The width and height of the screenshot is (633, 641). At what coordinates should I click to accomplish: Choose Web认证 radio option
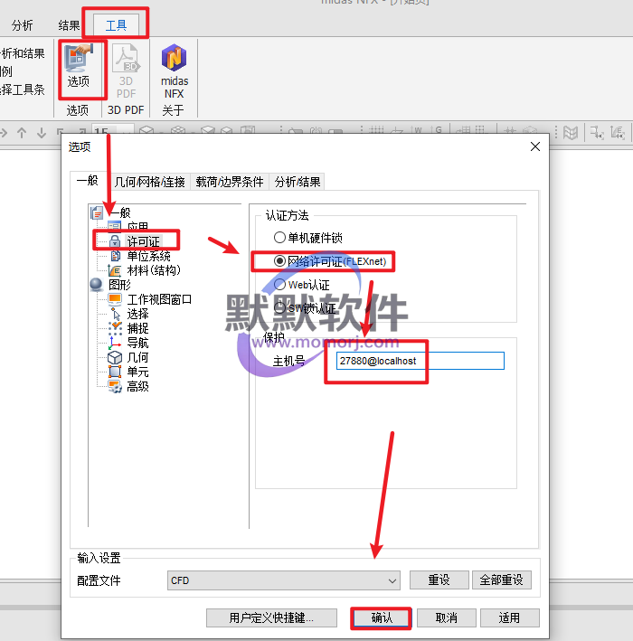[x=279, y=285]
